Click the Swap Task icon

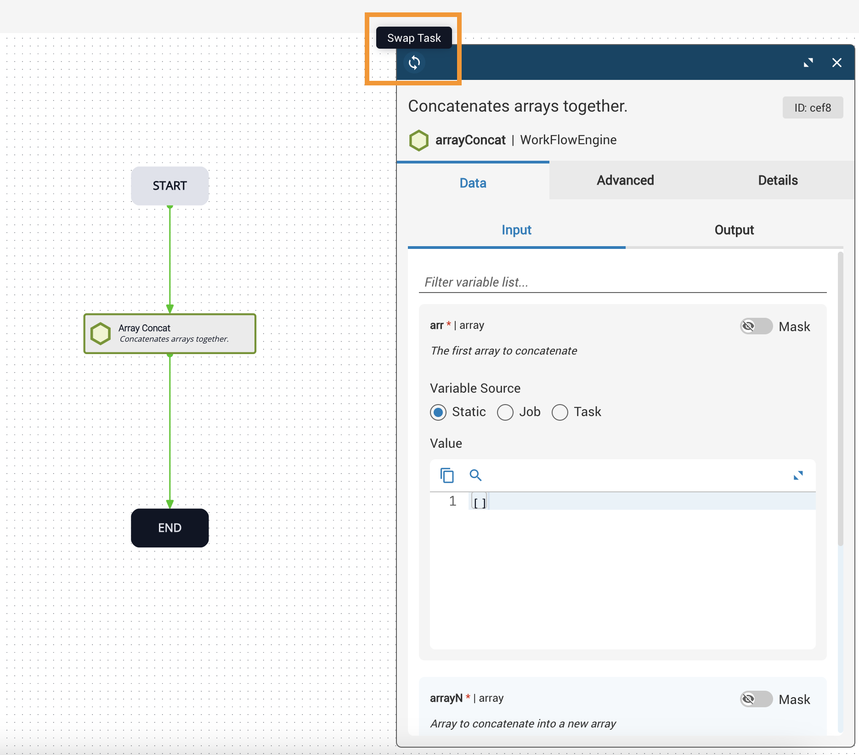(414, 62)
